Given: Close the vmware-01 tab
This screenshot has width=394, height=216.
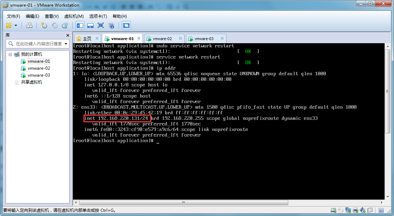Looking at the screenshot, I should tap(139, 39).
